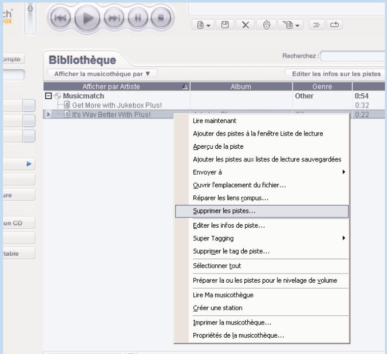Viewport: 387px width, 354px height.
Task: Choose Ajouter des pistes à la fenêtre Liste de lecture
Action: tap(262, 133)
